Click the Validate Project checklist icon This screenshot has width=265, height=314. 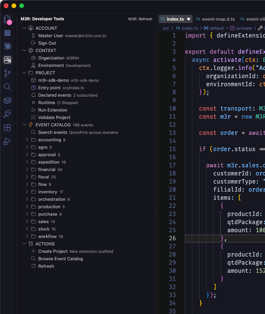(x=34, y=117)
